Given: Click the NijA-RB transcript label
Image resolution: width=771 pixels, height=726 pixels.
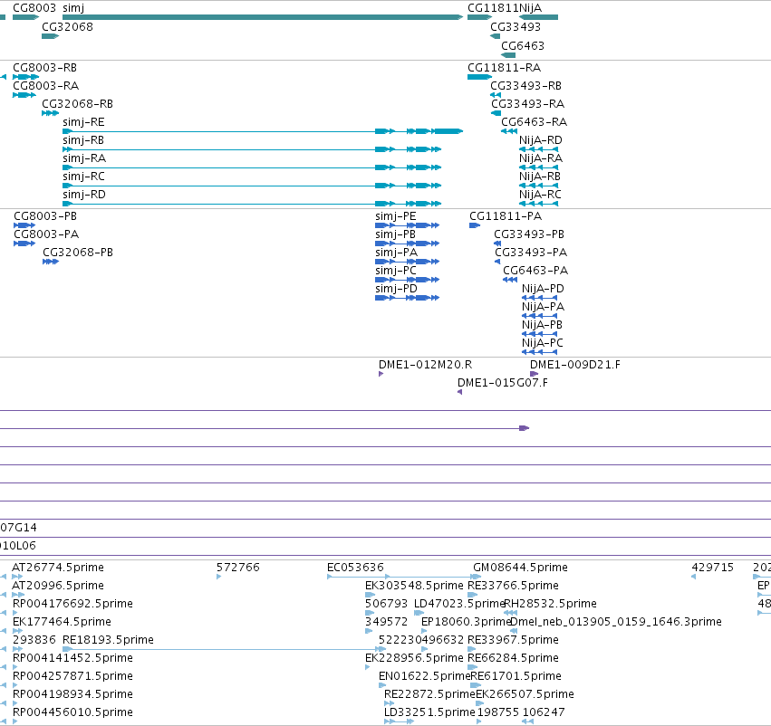Looking at the screenshot, I should tap(540, 177).
